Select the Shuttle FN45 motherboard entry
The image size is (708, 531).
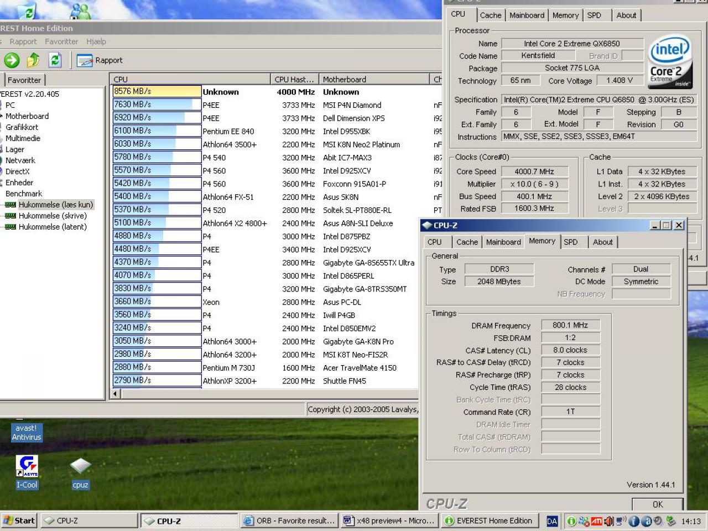coord(344,381)
